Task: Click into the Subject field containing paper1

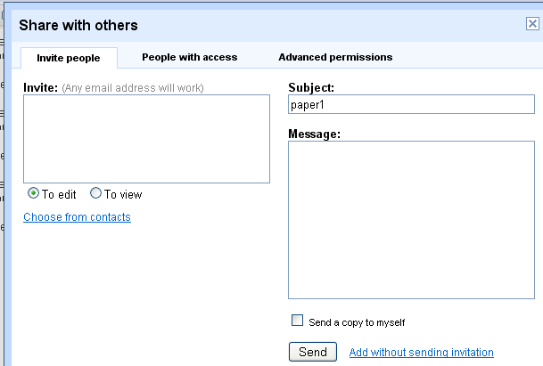Action: point(411,104)
